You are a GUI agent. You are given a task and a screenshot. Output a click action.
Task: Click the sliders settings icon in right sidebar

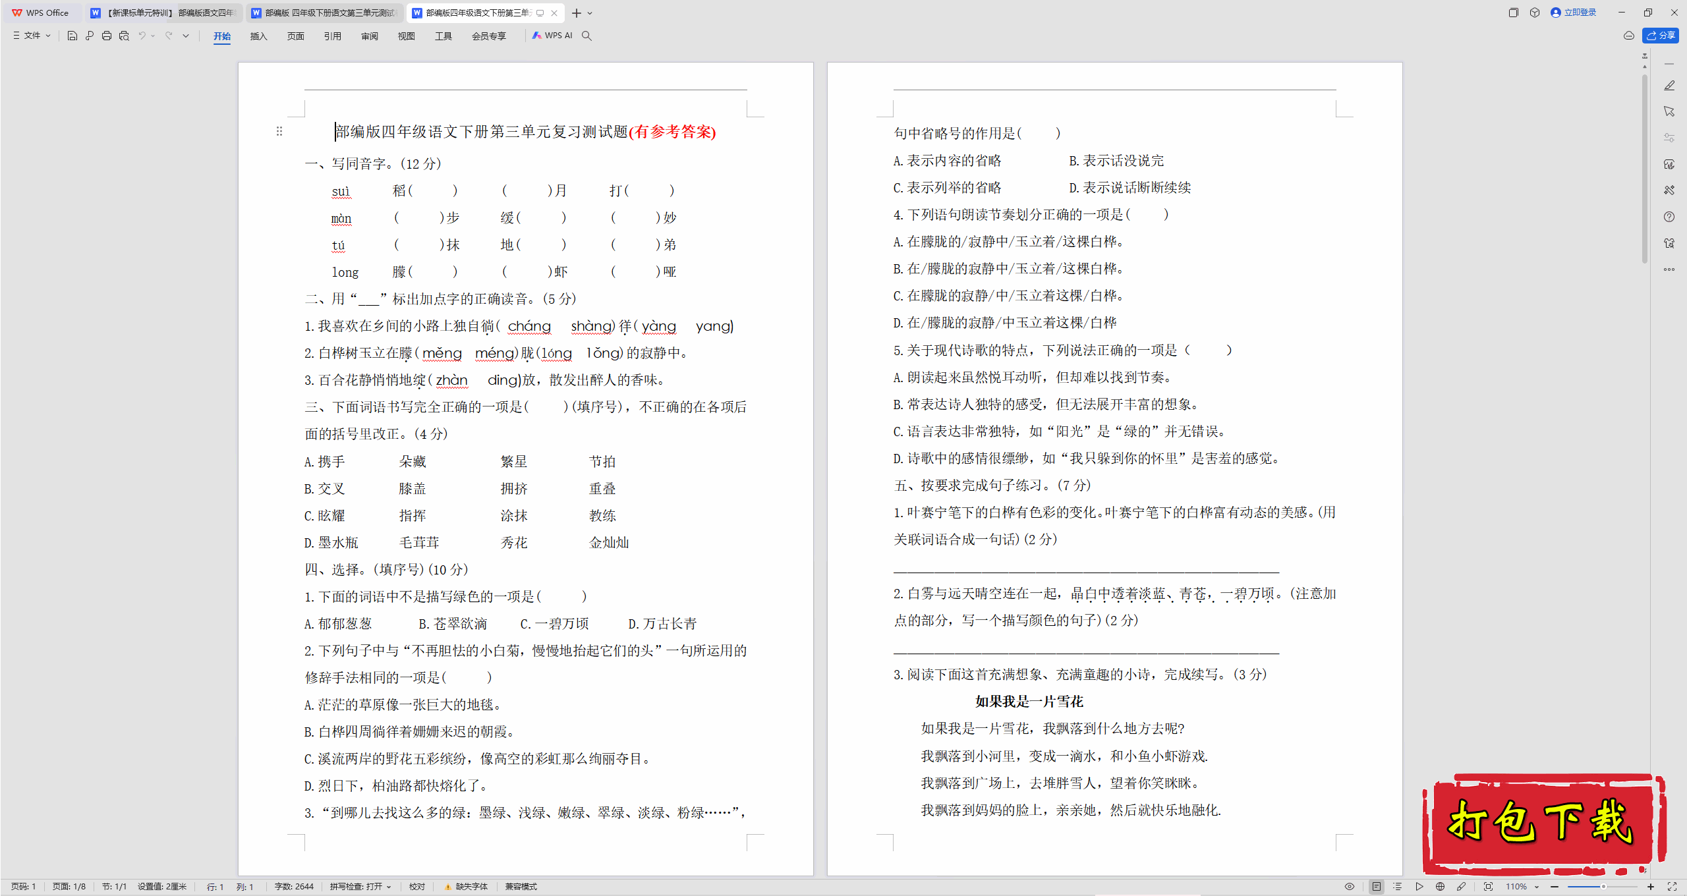point(1669,138)
